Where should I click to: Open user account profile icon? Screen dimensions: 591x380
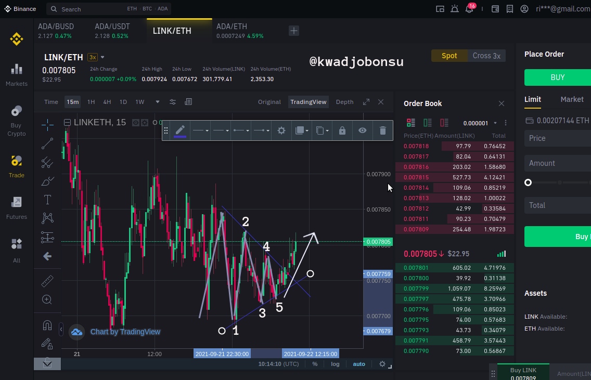[524, 9]
